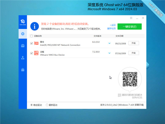165x124 pixels.
Task: Click the driver tool logo icon
Action: click(x=23, y=22)
